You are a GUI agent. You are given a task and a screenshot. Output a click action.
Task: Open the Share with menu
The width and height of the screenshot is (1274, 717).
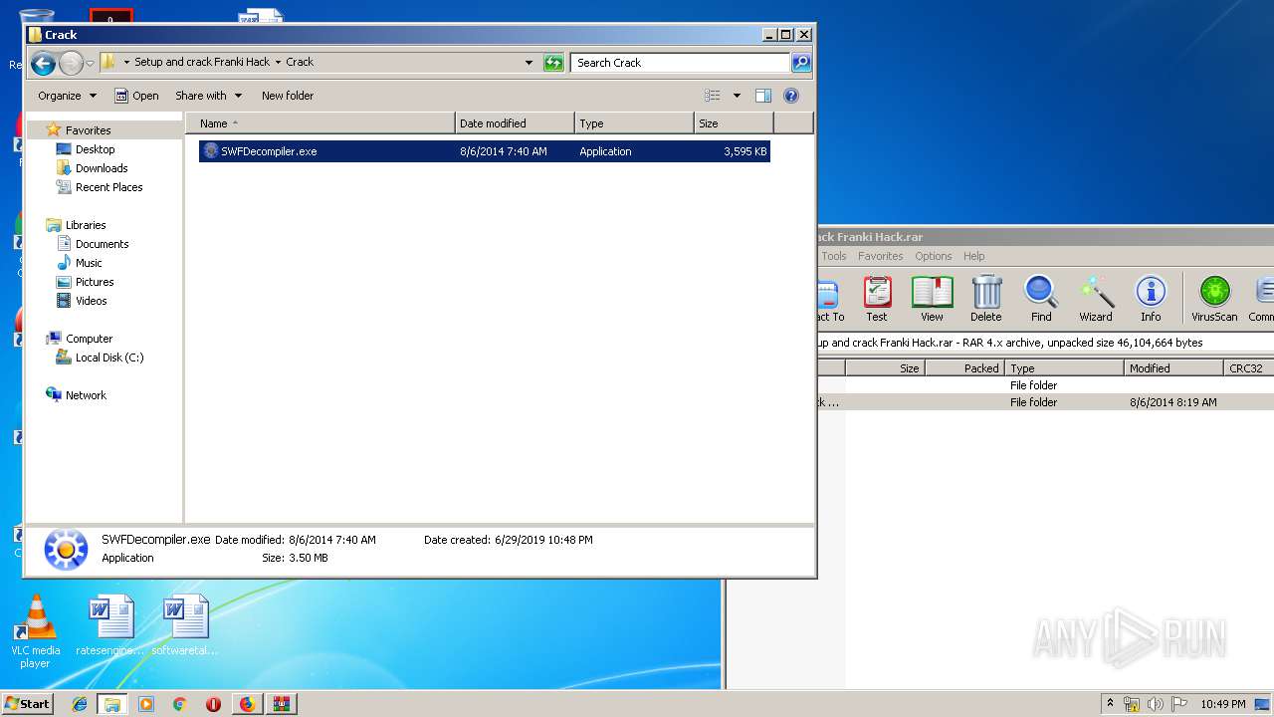click(x=208, y=96)
